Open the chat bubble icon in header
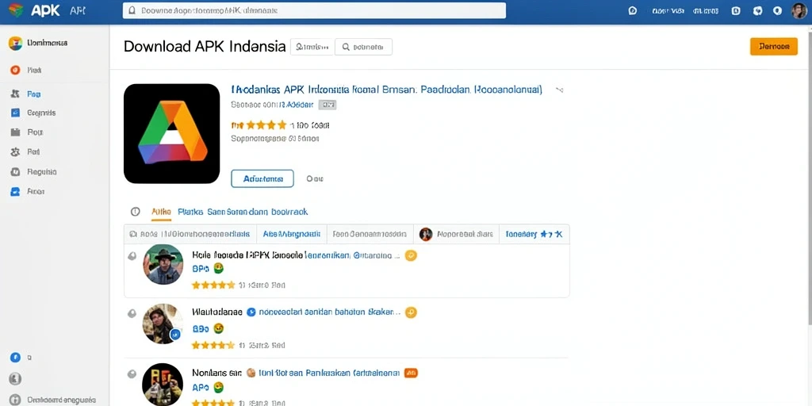The width and height of the screenshot is (812, 406). pyautogui.click(x=632, y=10)
